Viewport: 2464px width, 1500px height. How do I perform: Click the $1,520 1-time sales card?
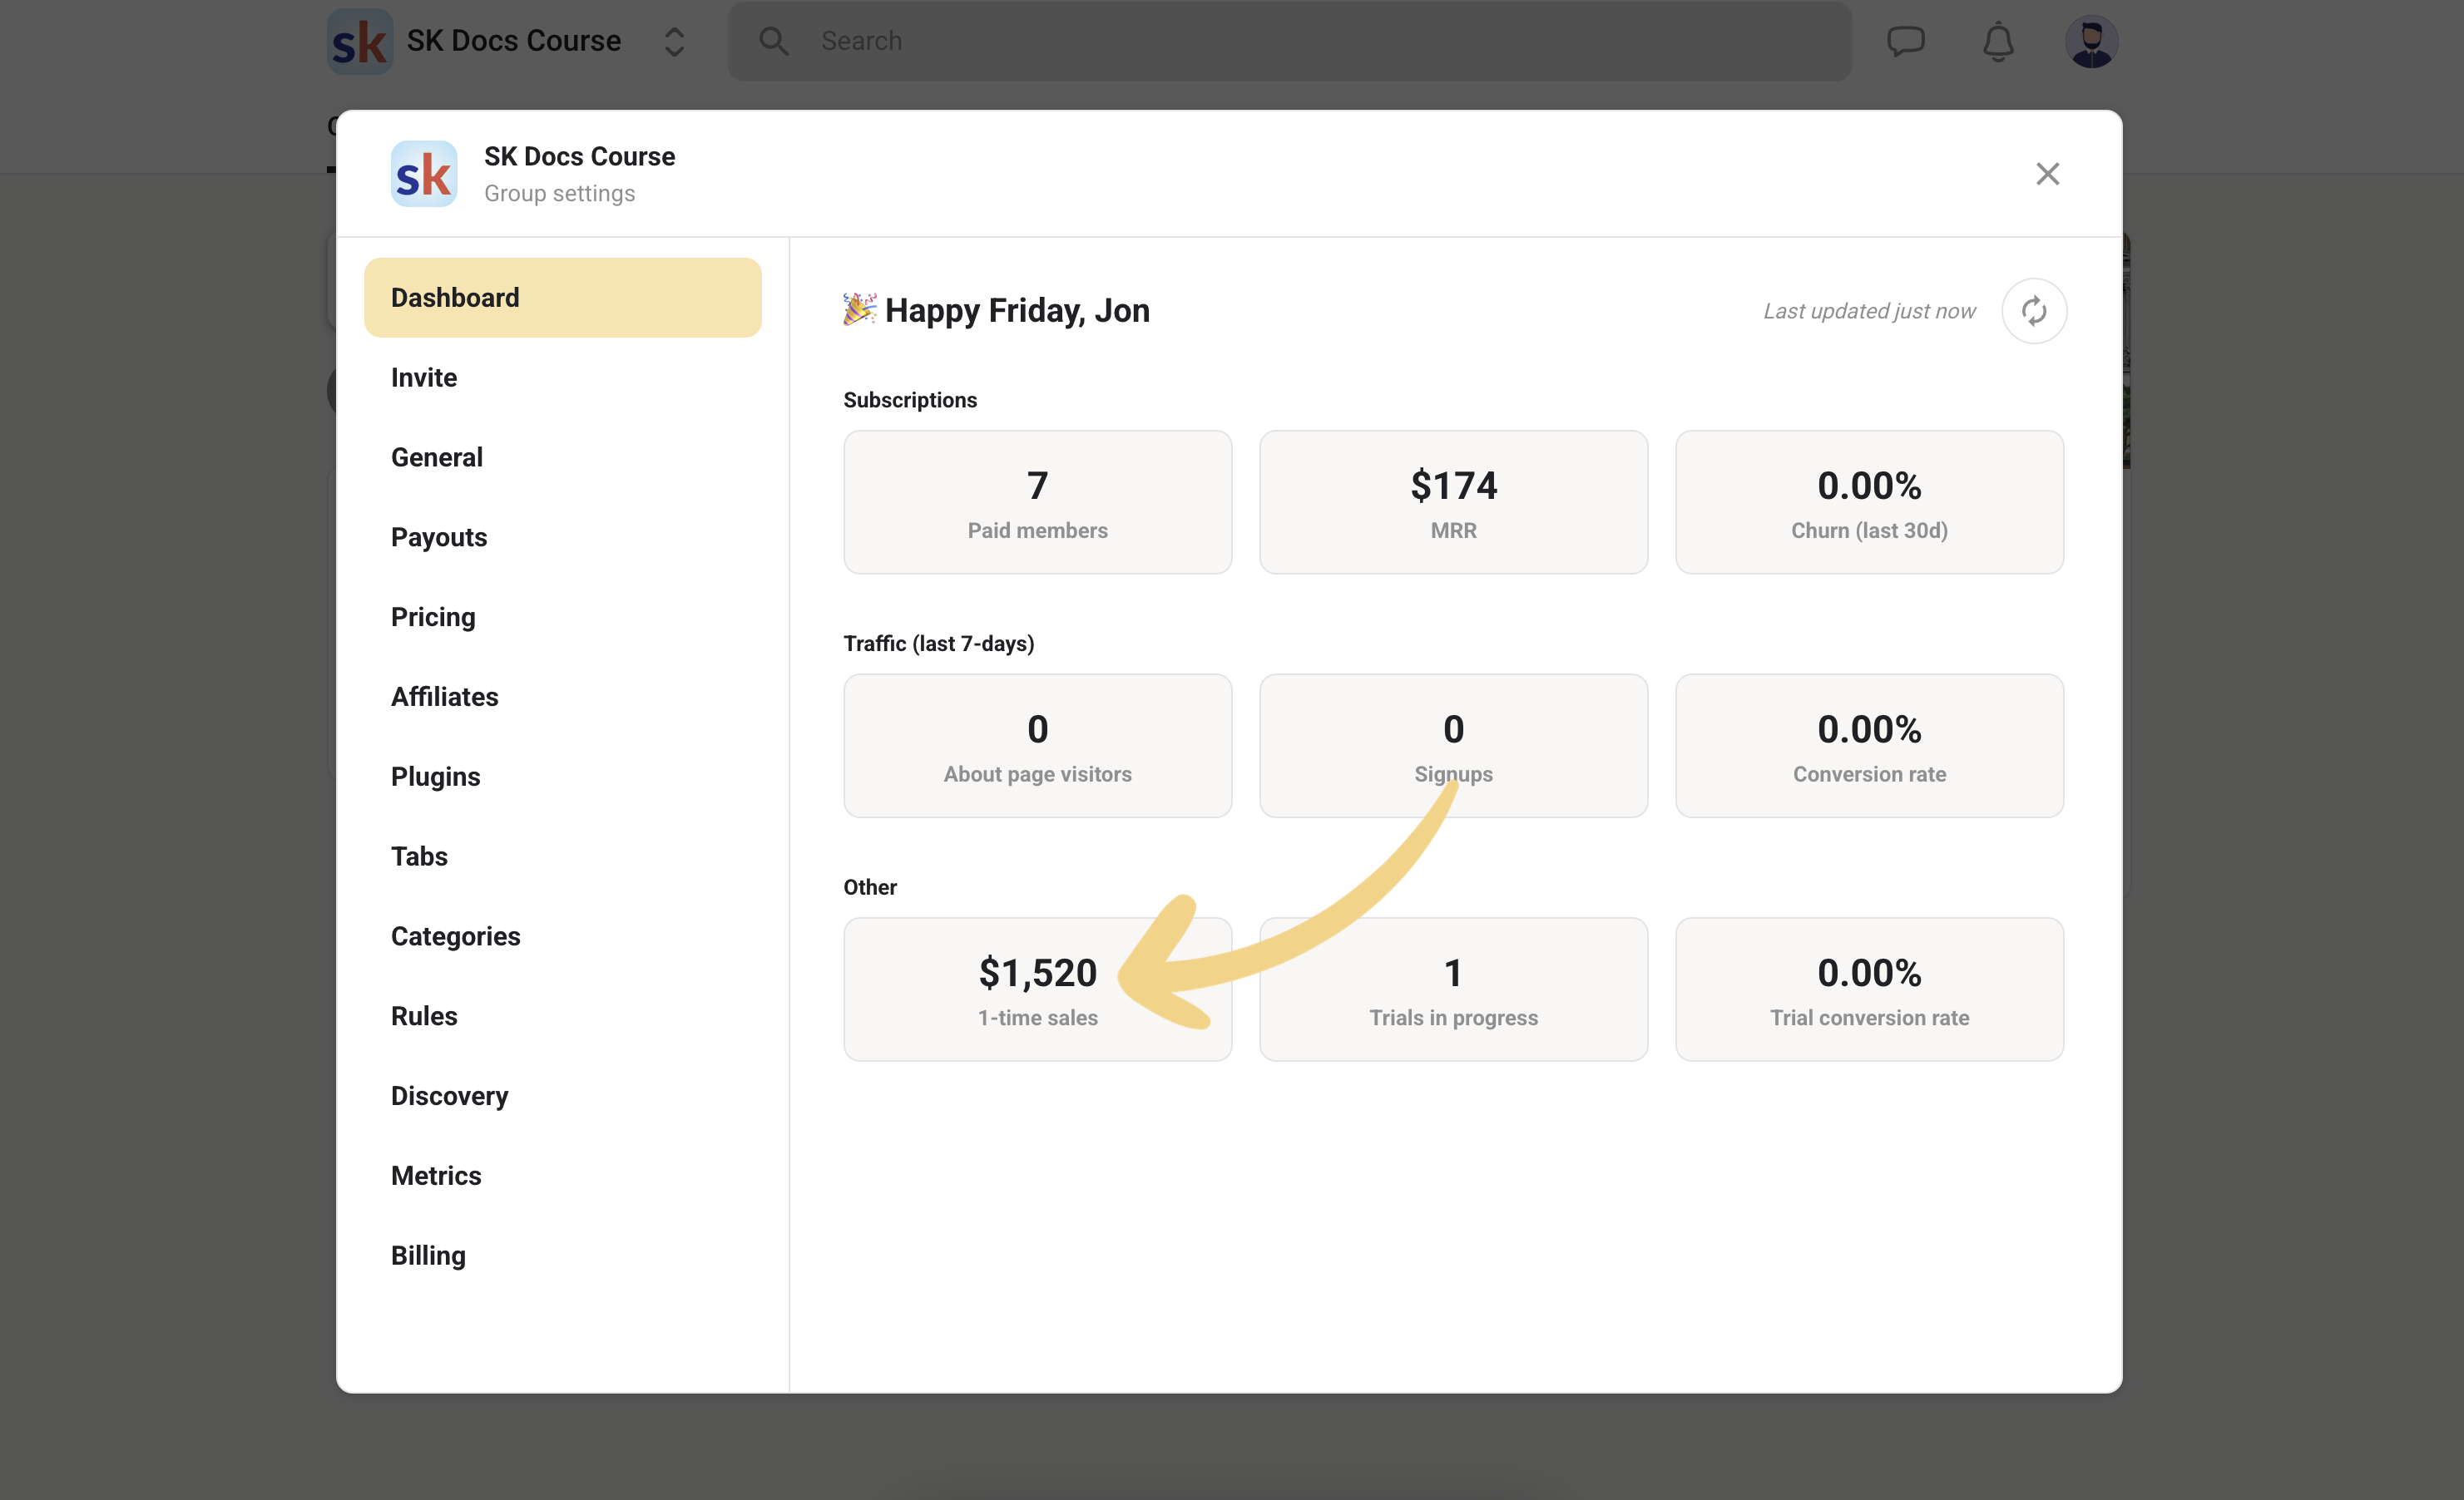1037,989
